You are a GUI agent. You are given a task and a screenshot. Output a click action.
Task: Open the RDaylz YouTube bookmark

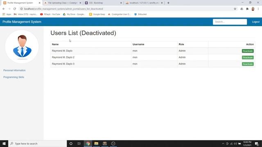(x=50, y=14)
